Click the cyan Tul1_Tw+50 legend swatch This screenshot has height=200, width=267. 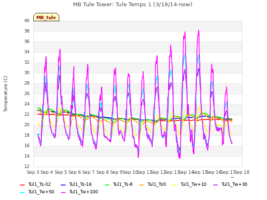[23, 192]
